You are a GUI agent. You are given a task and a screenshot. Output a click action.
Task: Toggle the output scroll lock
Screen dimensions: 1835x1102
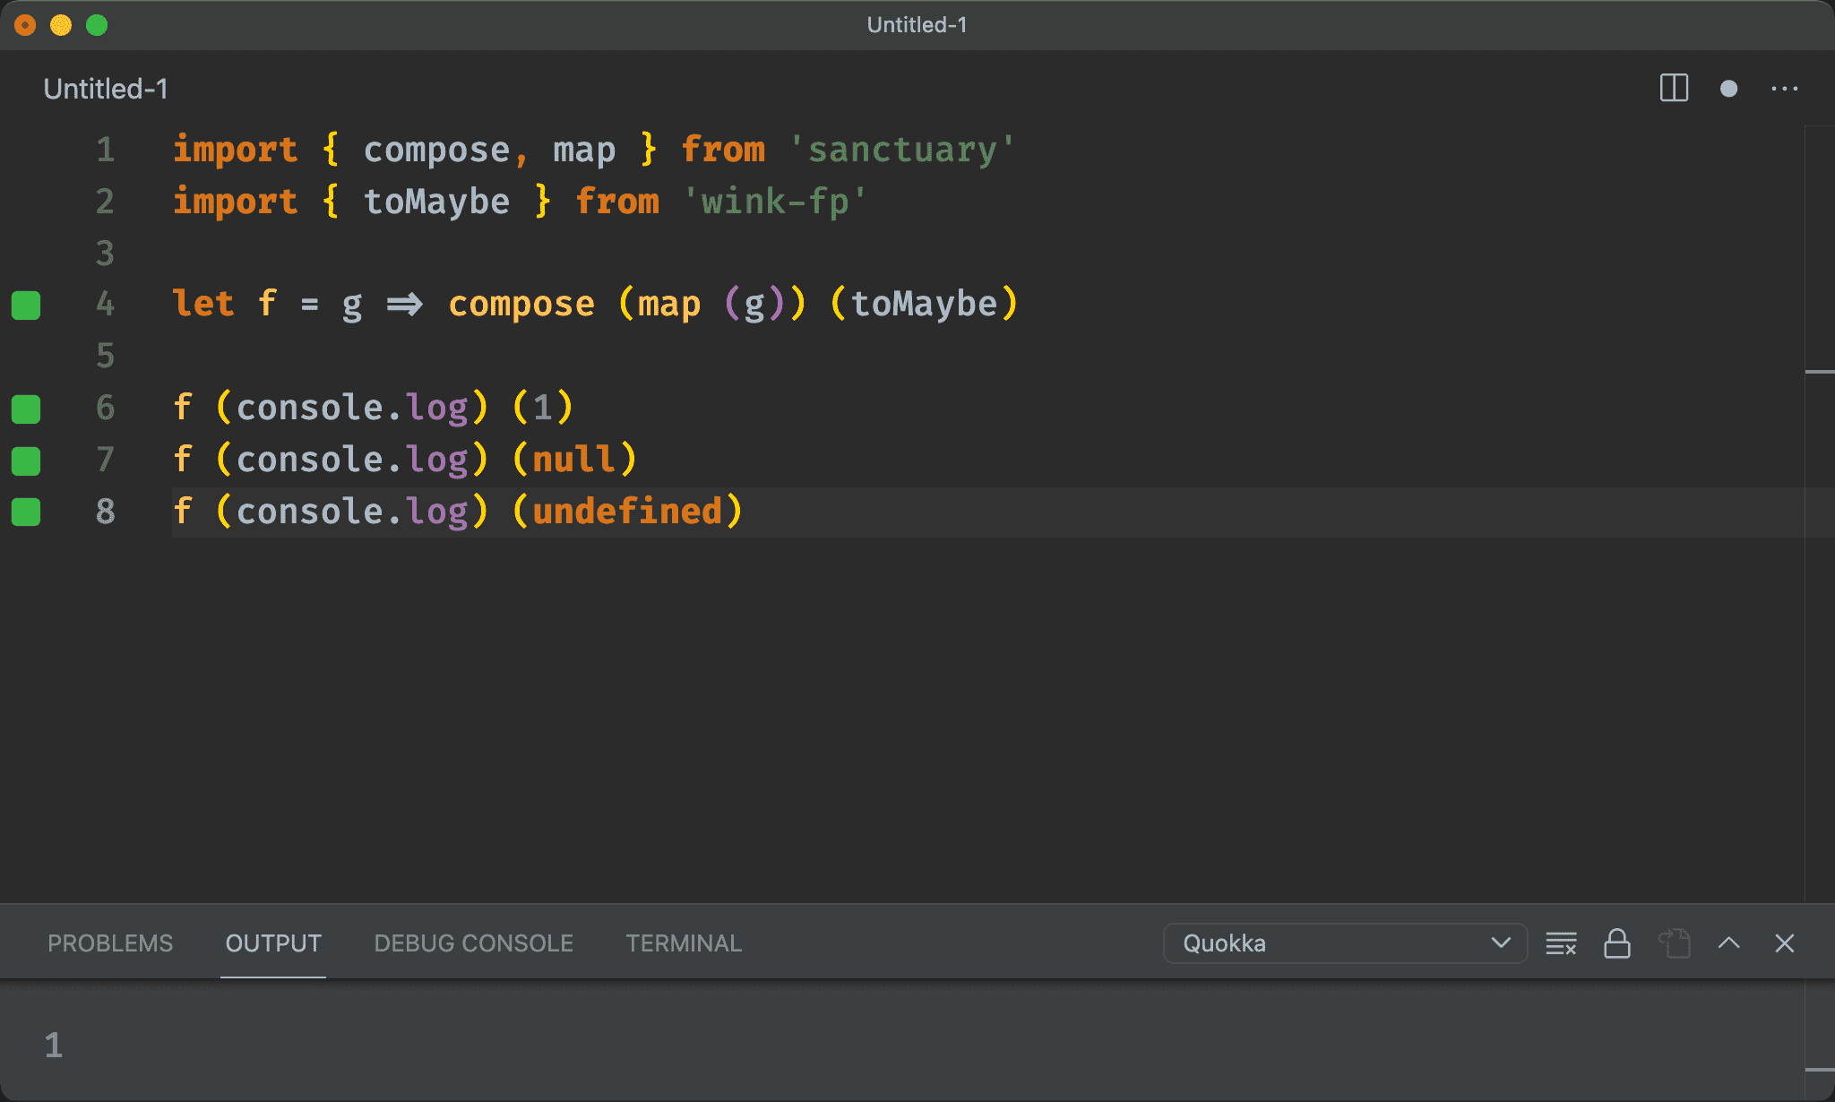click(x=1616, y=943)
